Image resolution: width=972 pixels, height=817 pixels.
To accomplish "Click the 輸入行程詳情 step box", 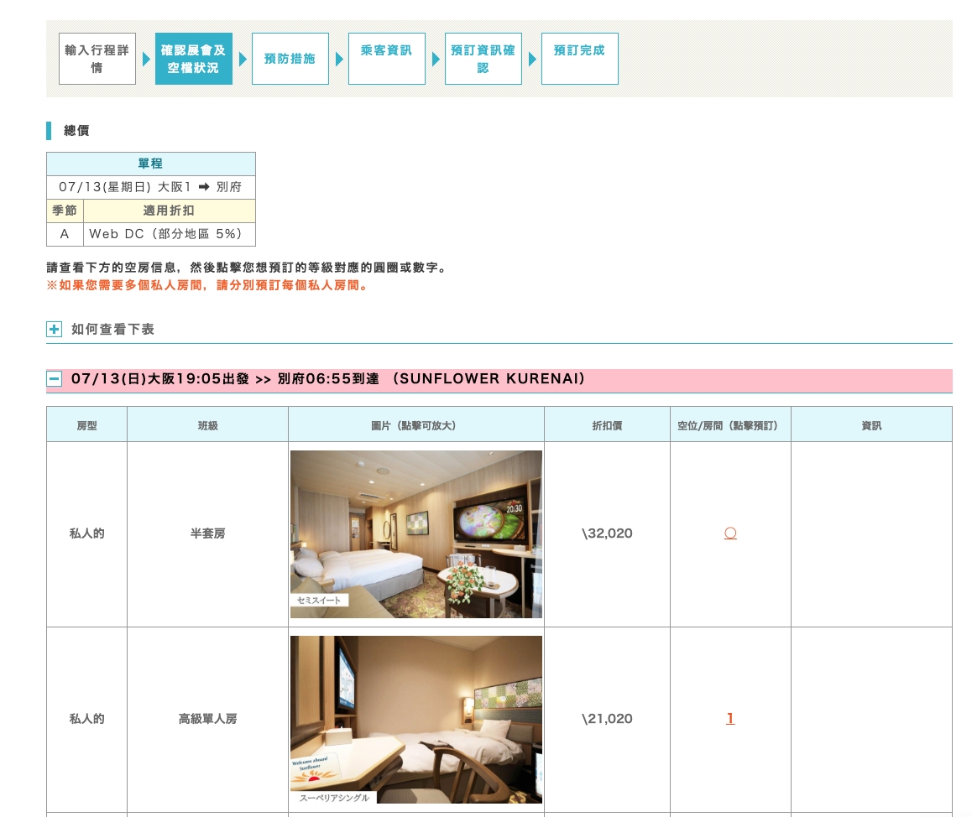I will click(97, 59).
